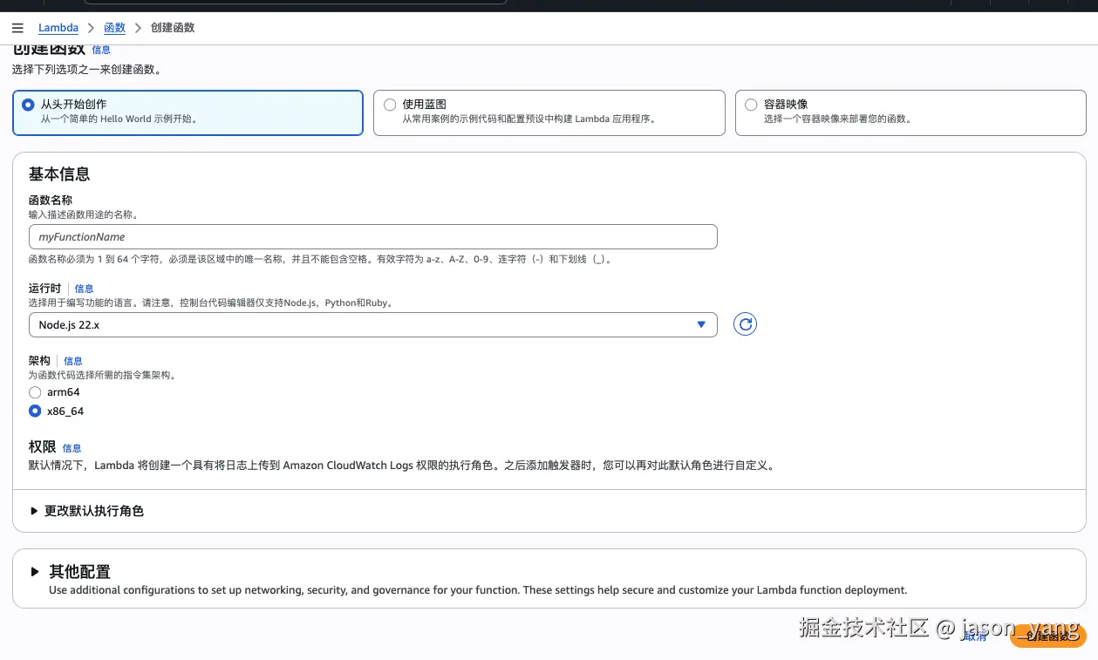Refresh the runtime list icon
The height and width of the screenshot is (660, 1098).
pos(745,324)
